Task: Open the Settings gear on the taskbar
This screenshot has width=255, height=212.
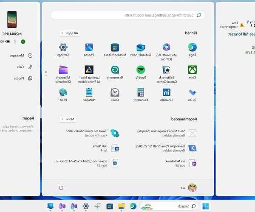Action: [x=86, y=206]
